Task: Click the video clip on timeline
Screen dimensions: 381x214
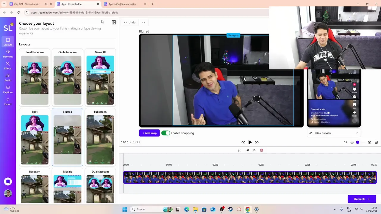Action: tap(250, 177)
